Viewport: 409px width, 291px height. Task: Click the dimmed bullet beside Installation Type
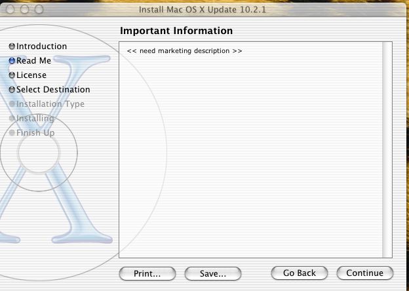[12, 104]
